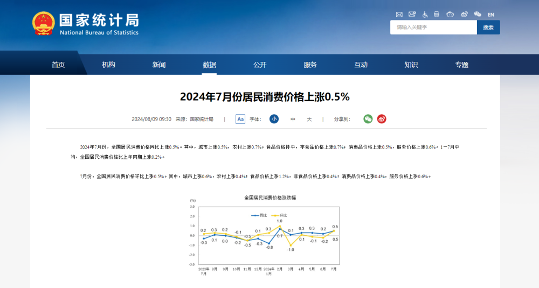This screenshot has height=288, width=539.
Task: Select small font size 小
Action: (274, 119)
